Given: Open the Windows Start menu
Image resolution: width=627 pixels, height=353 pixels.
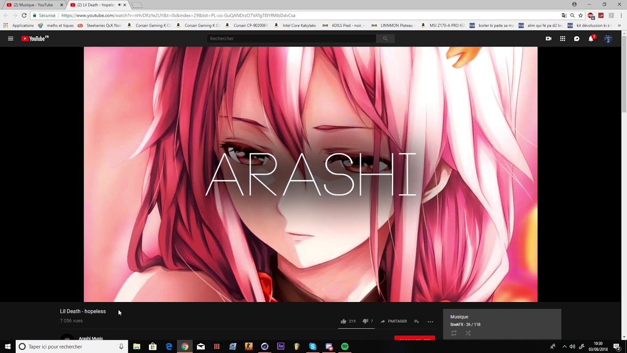Looking at the screenshot, I should (8, 347).
